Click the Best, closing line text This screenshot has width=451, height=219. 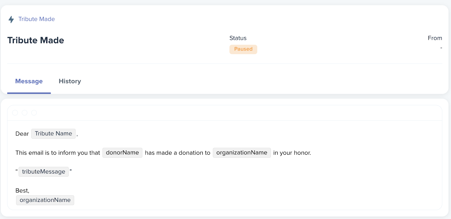point(22,191)
